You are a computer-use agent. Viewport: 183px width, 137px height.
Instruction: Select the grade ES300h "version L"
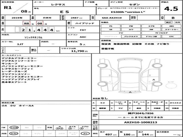click(x=128, y=12)
